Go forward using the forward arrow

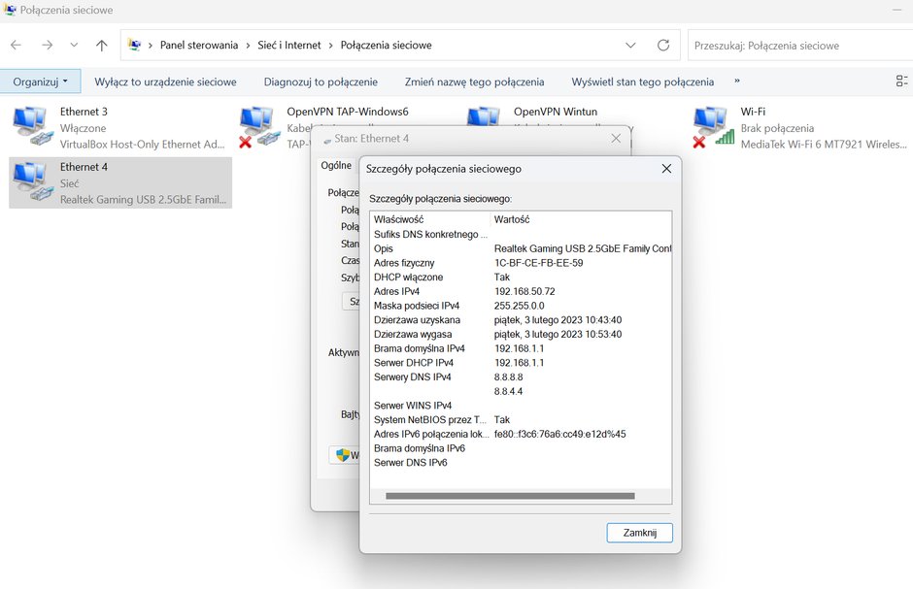[x=48, y=46]
